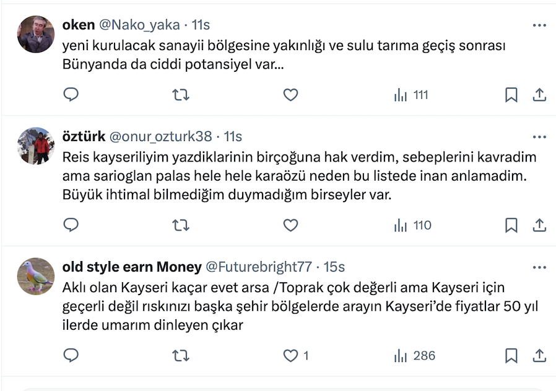
Task: Reply to oken's tweet about Bünyan
Action: (x=71, y=95)
